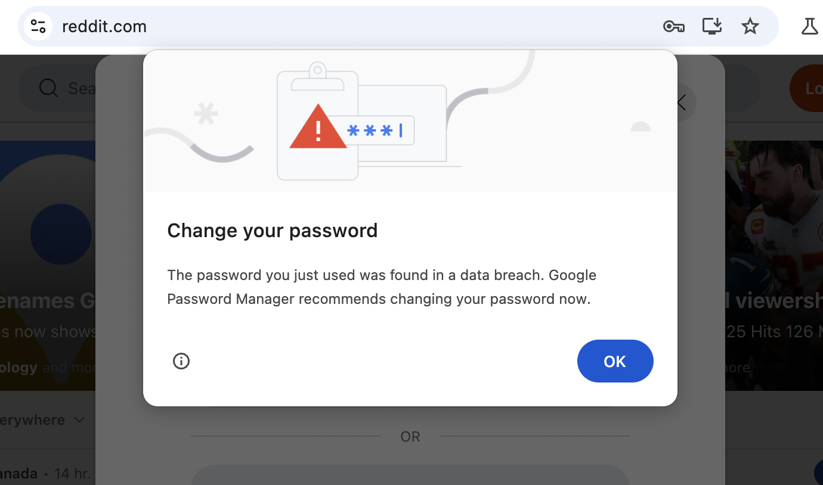Open the 'Everywhere' location dropdown
Screen dimensions: 823x485
click(33, 419)
